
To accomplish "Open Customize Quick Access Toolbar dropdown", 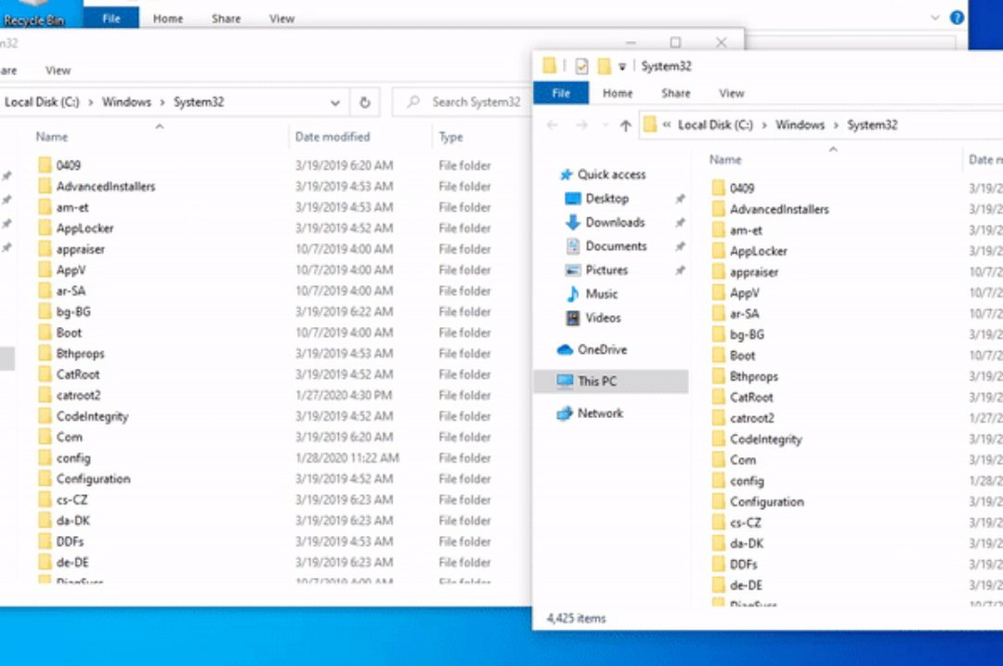I will point(621,67).
